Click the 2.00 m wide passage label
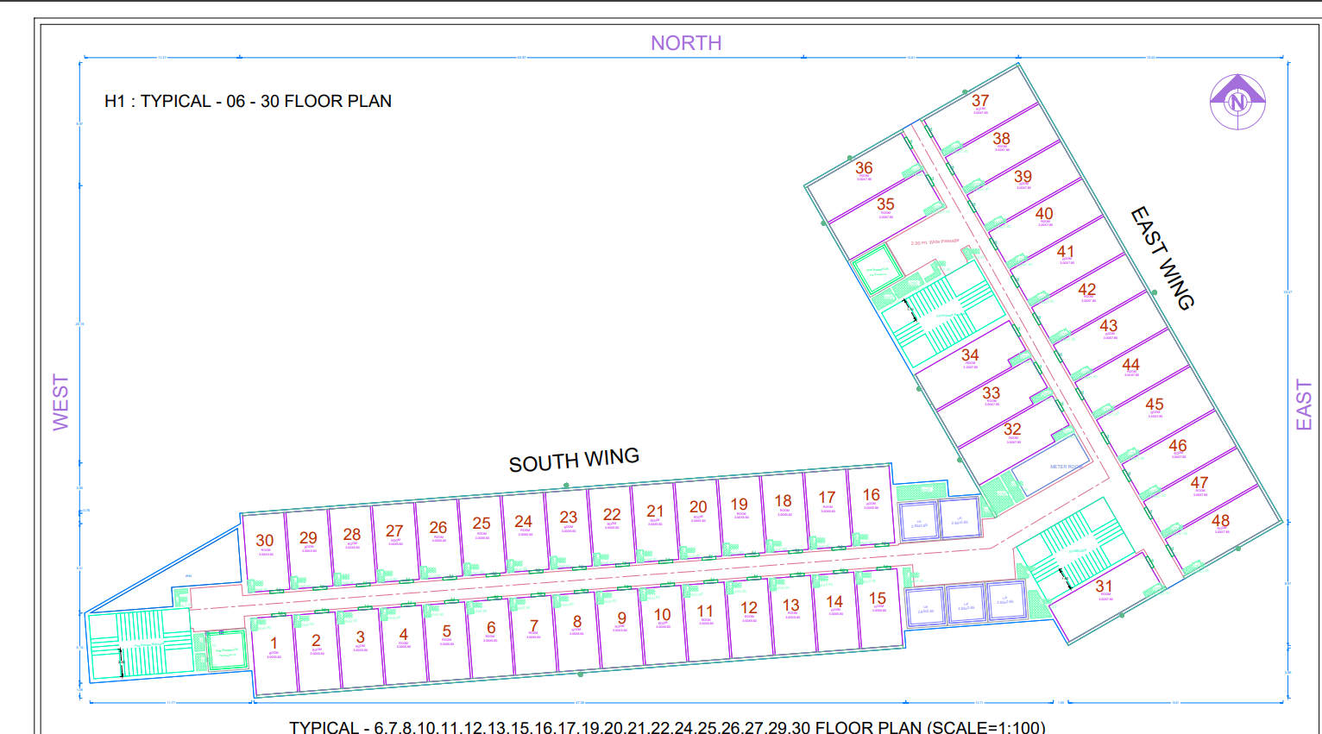 tap(935, 242)
